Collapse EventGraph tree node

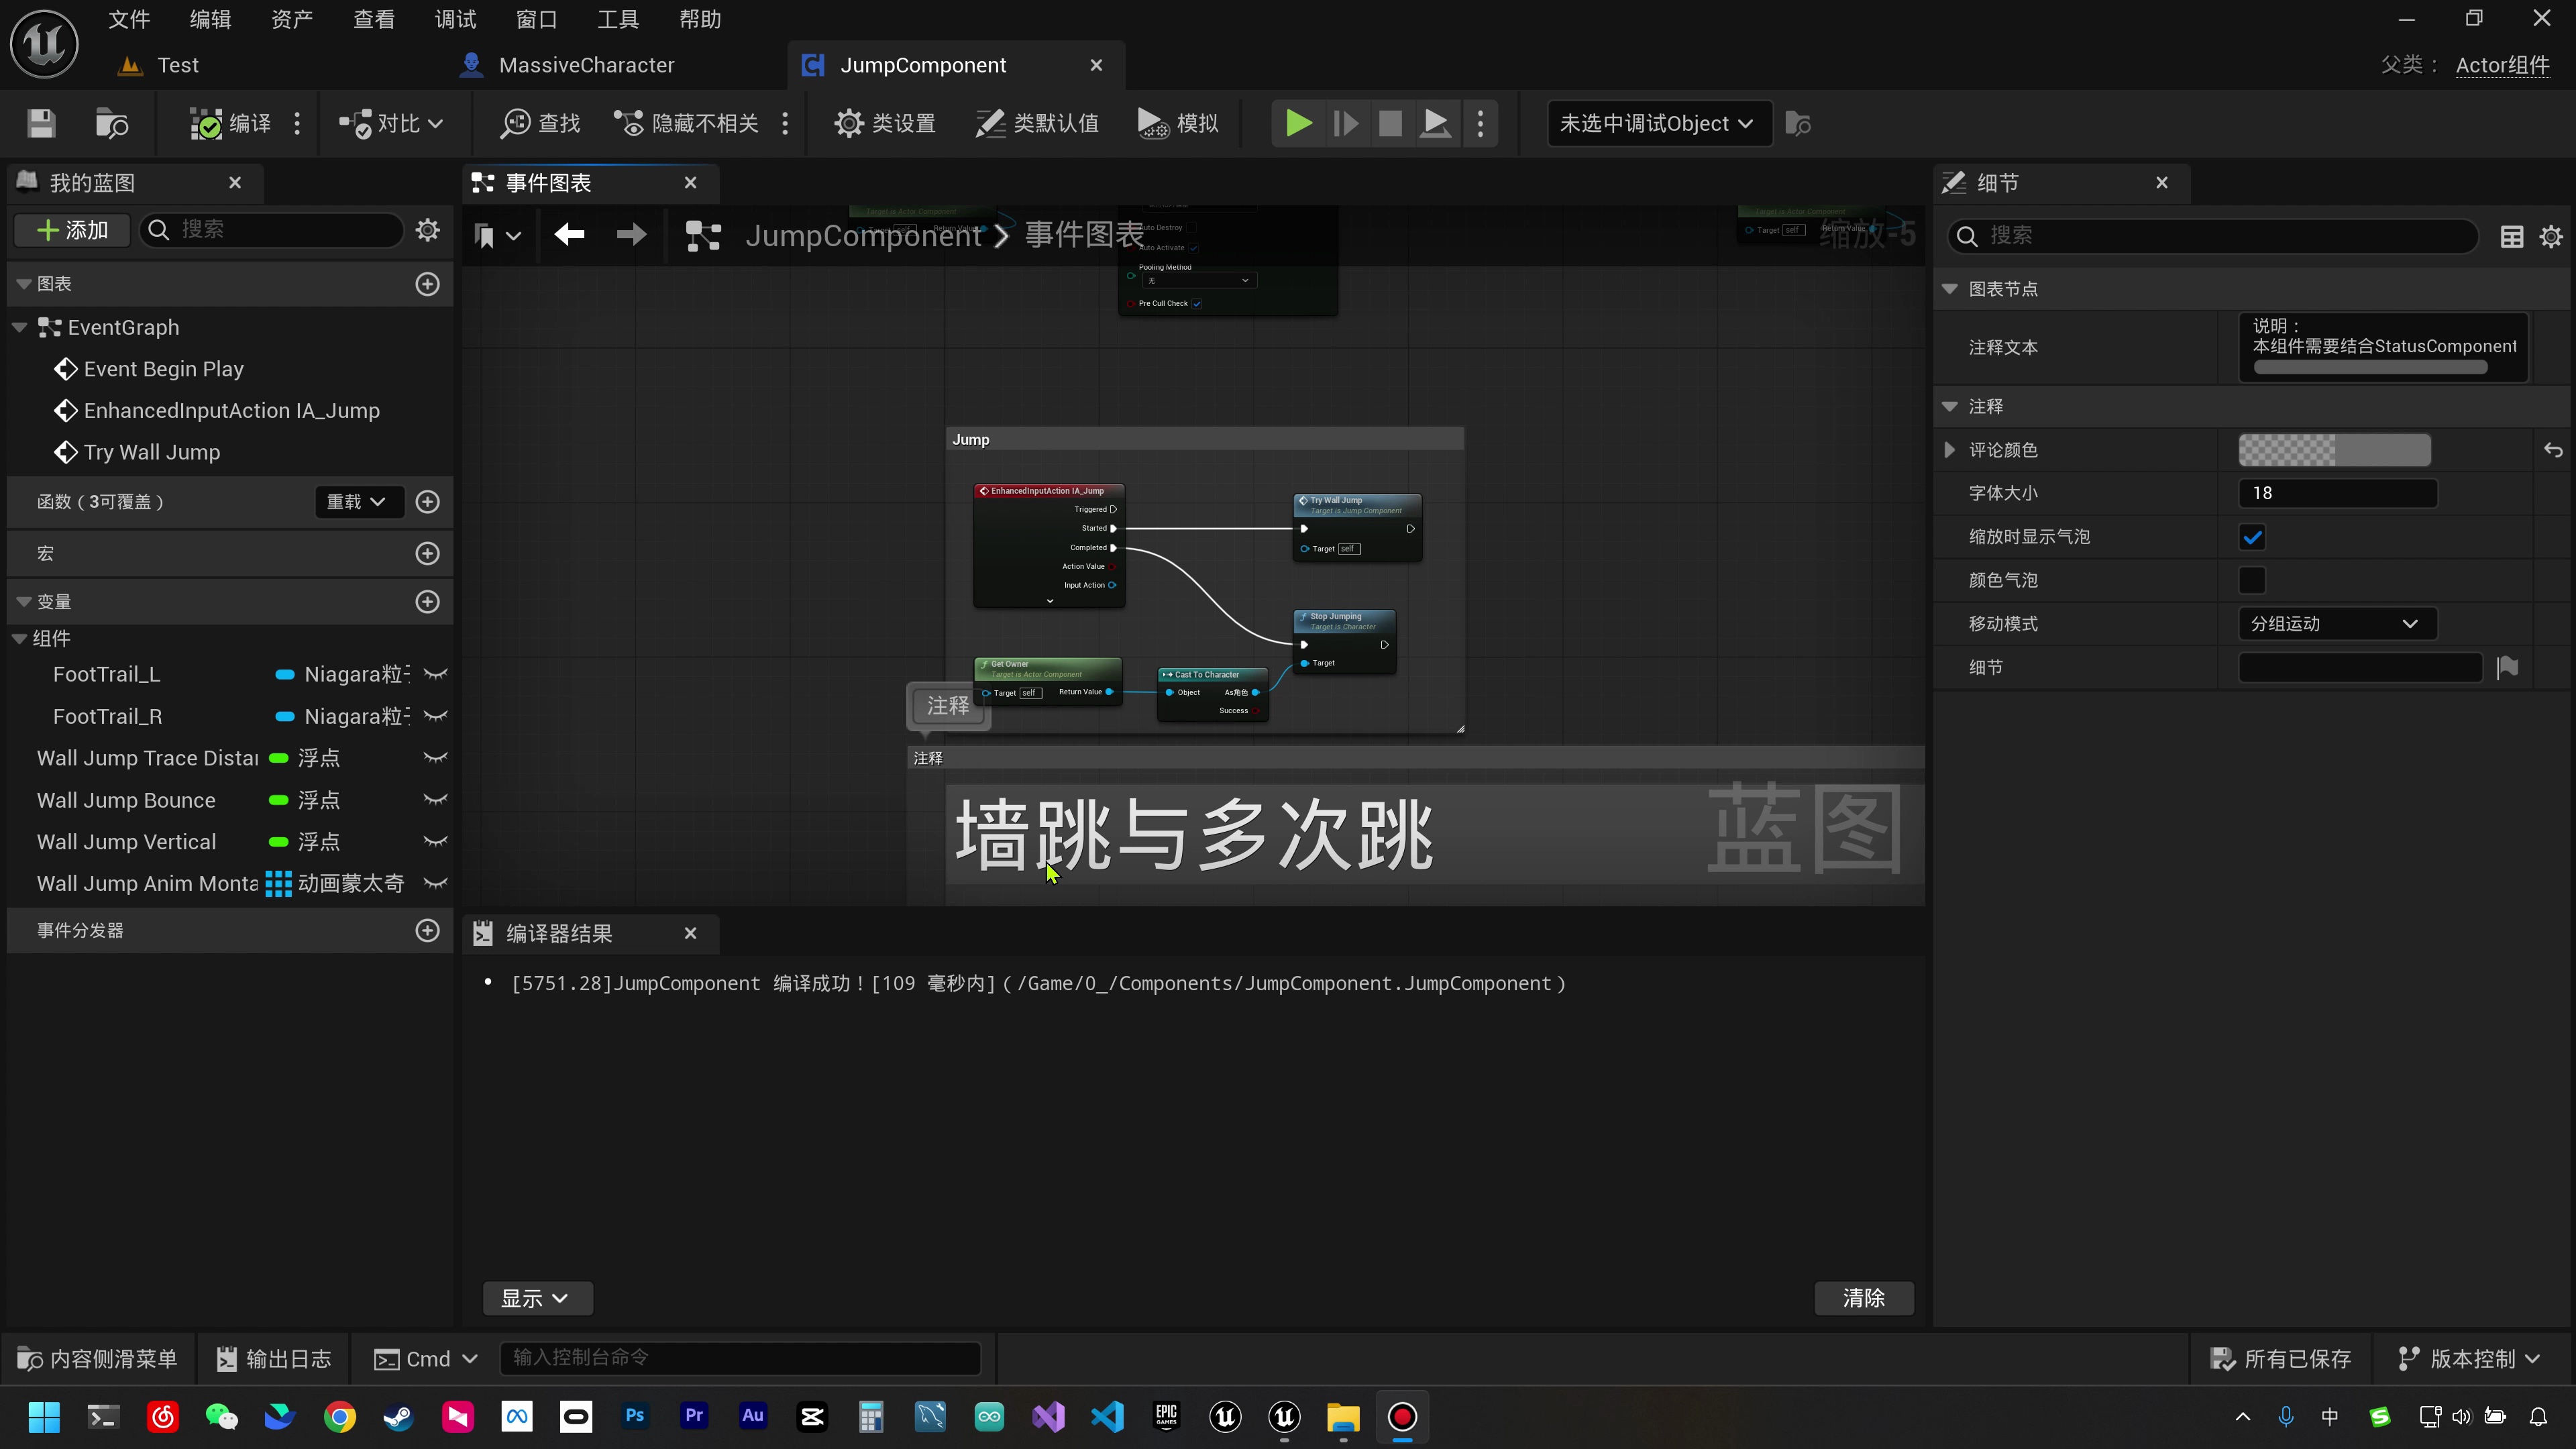pyautogui.click(x=20, y=327)
